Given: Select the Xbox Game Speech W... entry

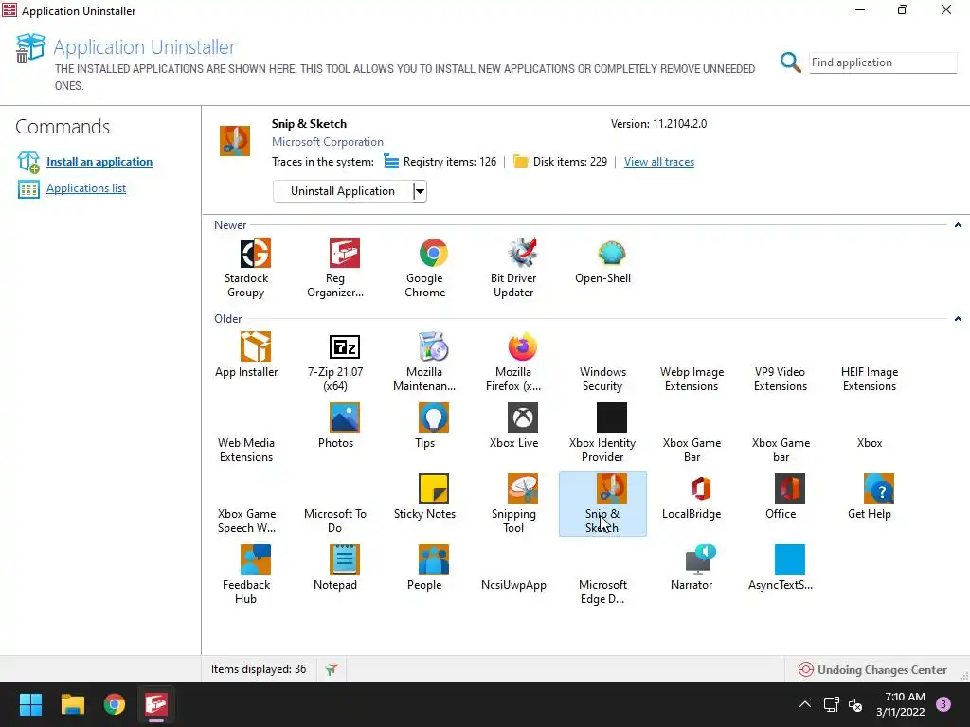Looking at the screenshot, I should click(x=246, y=521).
